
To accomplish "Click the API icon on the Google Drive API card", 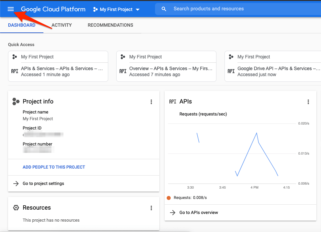I will [231, 71].
